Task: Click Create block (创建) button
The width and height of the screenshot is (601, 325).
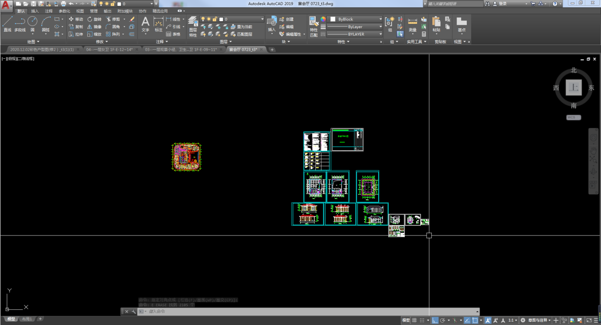Action: coord(287,19)
